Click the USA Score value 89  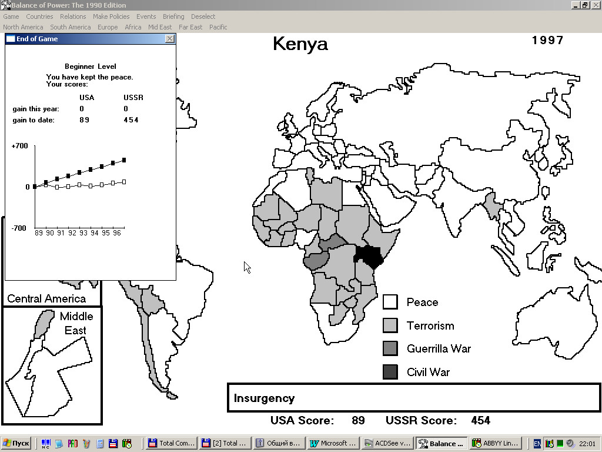point(358,420)
